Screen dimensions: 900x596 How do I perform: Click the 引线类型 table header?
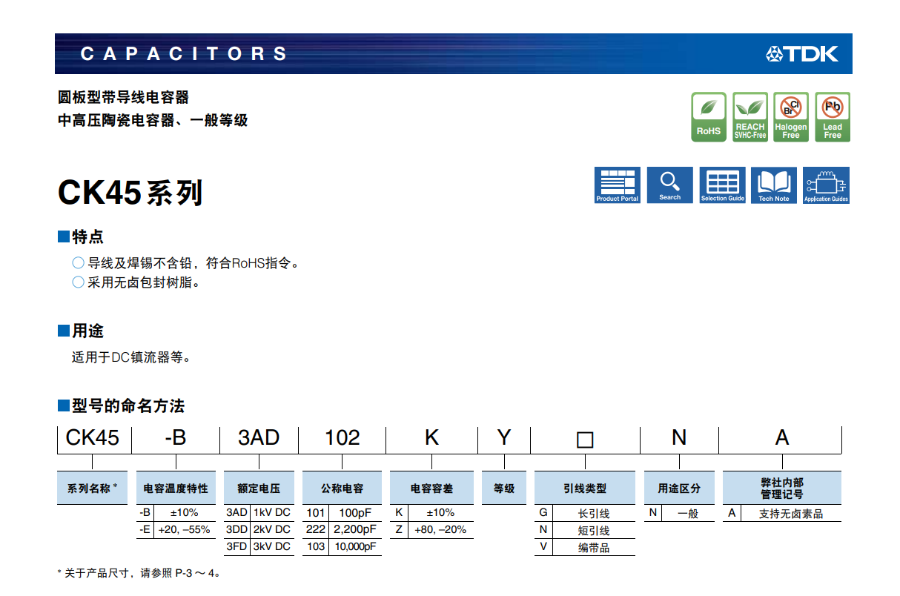[x=584, y=489]
